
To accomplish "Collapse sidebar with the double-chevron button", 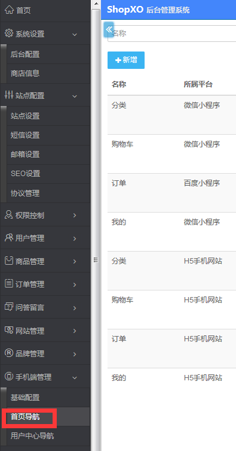I will [109, 29].
